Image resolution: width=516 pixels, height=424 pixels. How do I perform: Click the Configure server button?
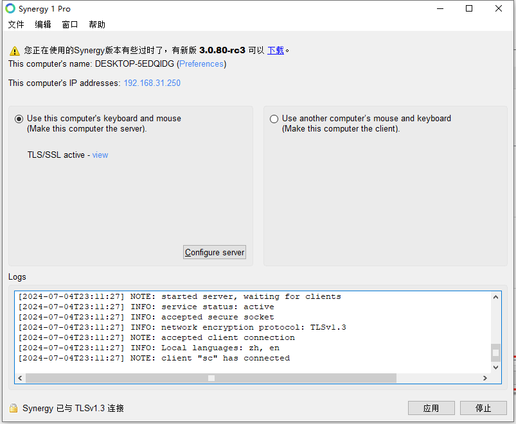(x=215, y=252)
